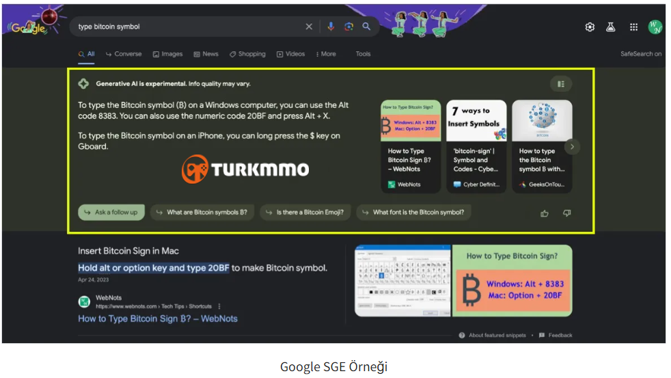
Task: Click the WebNots site name in the snippet
Action: click(109, 297)
